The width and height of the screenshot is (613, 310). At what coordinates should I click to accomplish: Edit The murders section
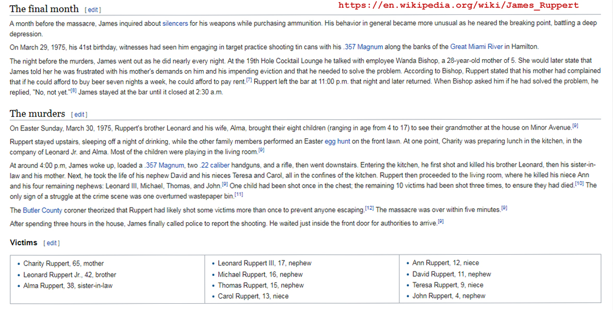[x=79, y=115]
